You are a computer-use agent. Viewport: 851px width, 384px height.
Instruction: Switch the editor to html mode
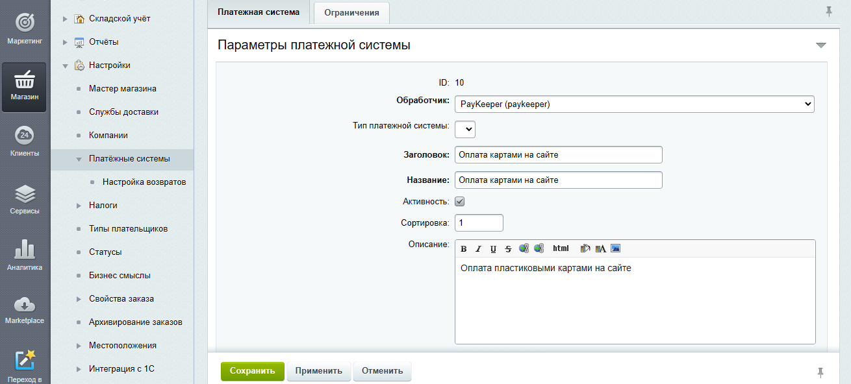point(561,248)
